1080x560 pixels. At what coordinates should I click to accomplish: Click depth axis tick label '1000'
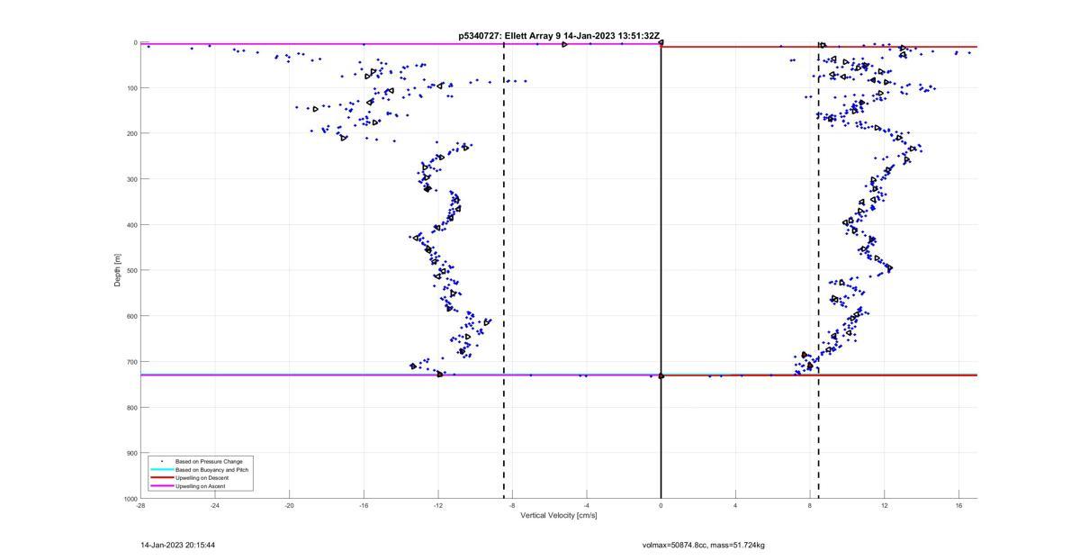[x=130, y=499]
